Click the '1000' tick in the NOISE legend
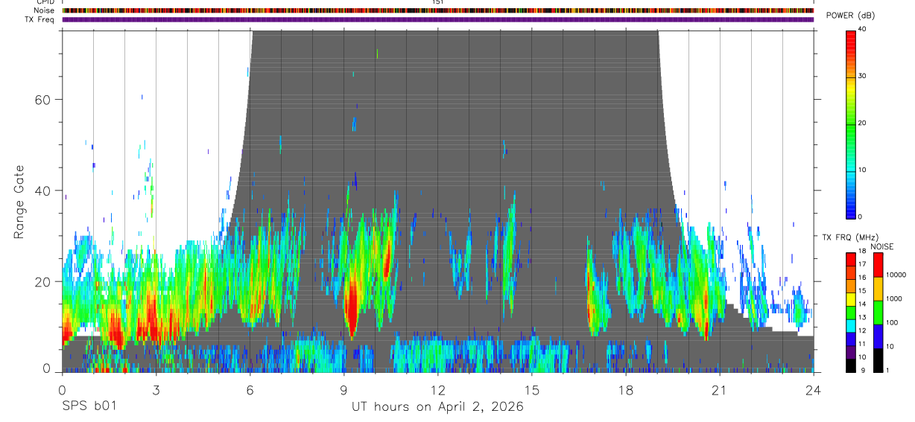Image resolution: width=915 pixels, height=422 pixels. [893, 298]
